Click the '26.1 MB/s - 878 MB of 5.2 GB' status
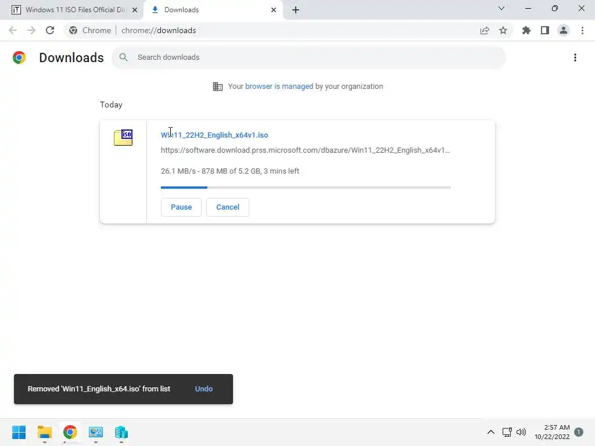This screenshot has height=446, width=595. click(x=230, y=171)
